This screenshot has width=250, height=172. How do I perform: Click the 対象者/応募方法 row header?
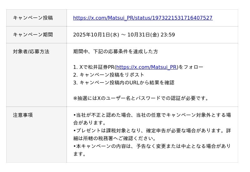[x=31, y=52]
